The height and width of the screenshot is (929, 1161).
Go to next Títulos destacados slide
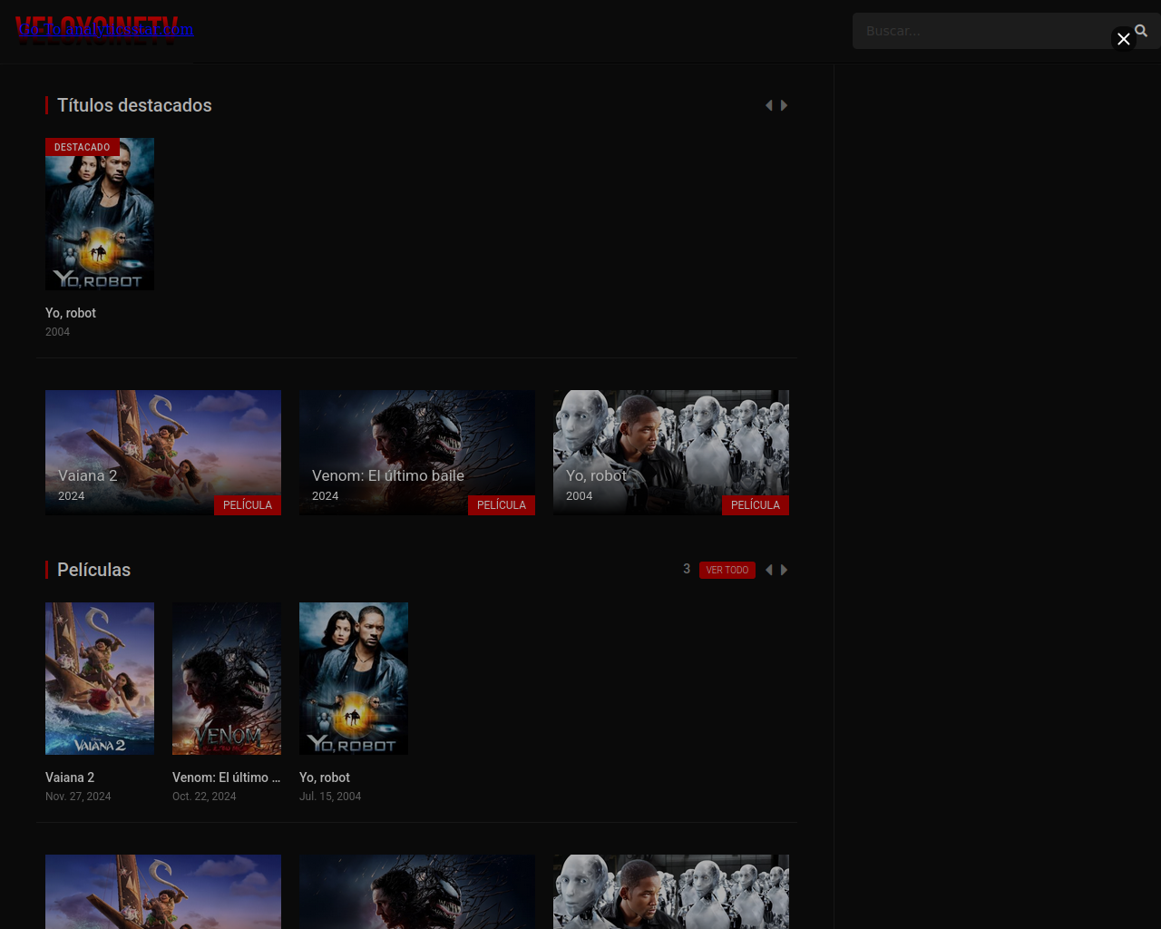click(784, 105)
